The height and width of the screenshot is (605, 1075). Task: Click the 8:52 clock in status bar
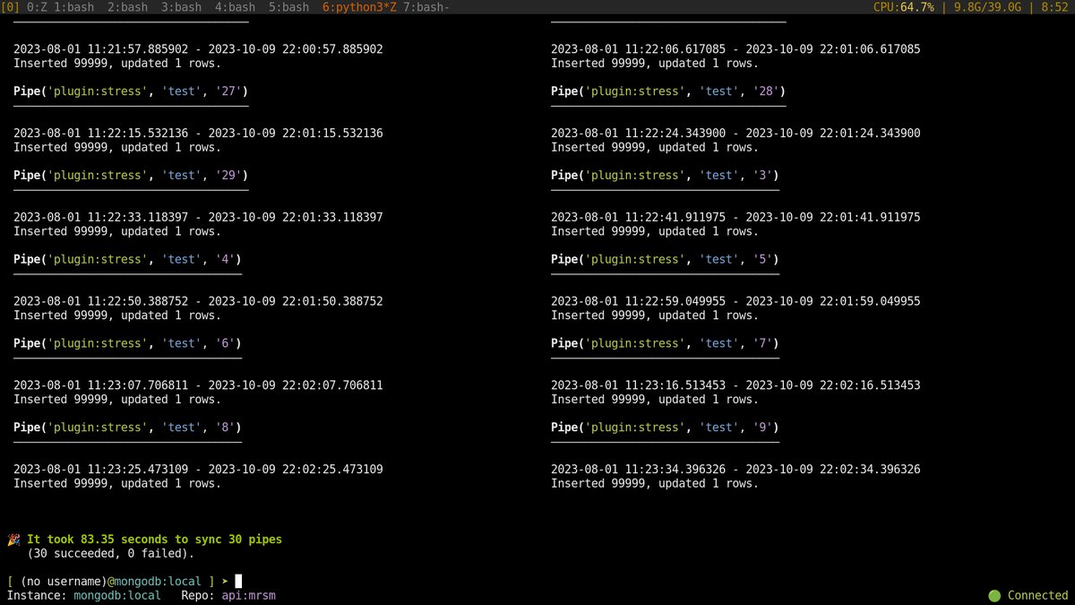click(1054, 7)
